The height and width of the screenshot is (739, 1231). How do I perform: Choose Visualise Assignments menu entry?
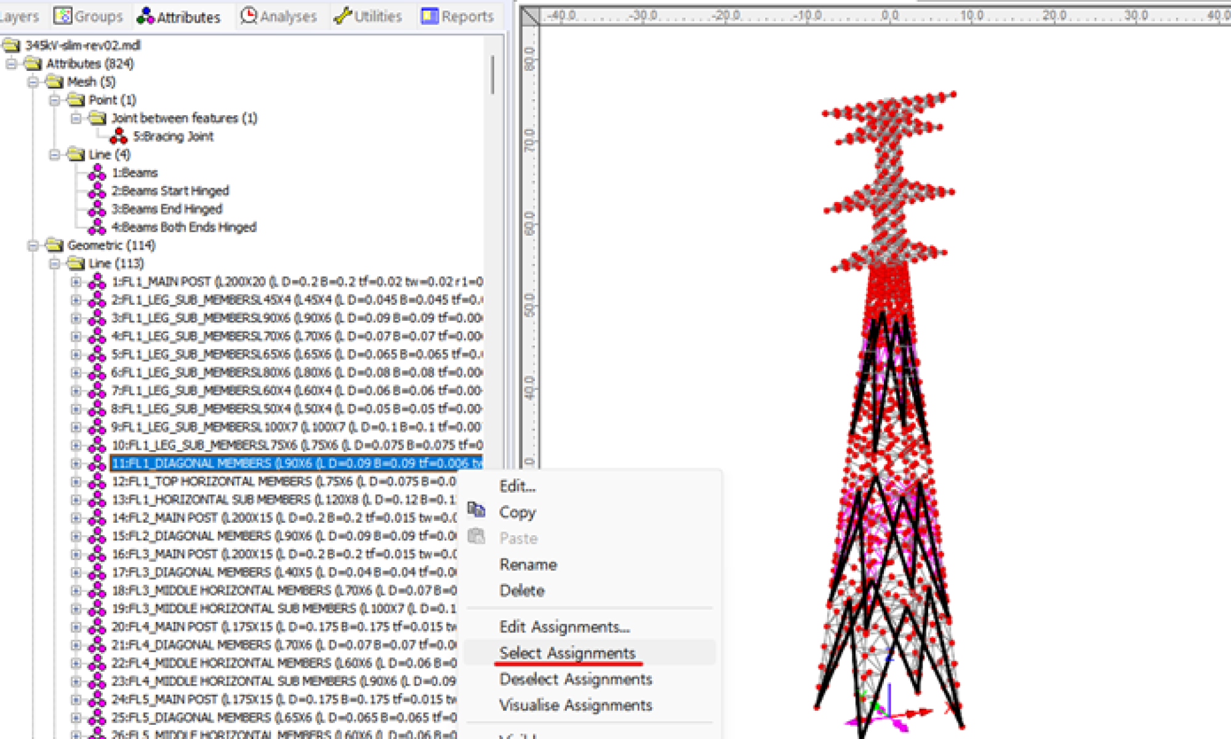(x=575, y=705)
